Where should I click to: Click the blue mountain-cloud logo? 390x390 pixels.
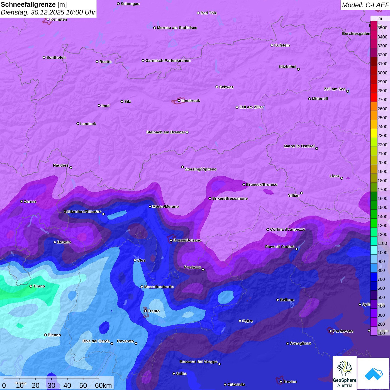point(374,374)
